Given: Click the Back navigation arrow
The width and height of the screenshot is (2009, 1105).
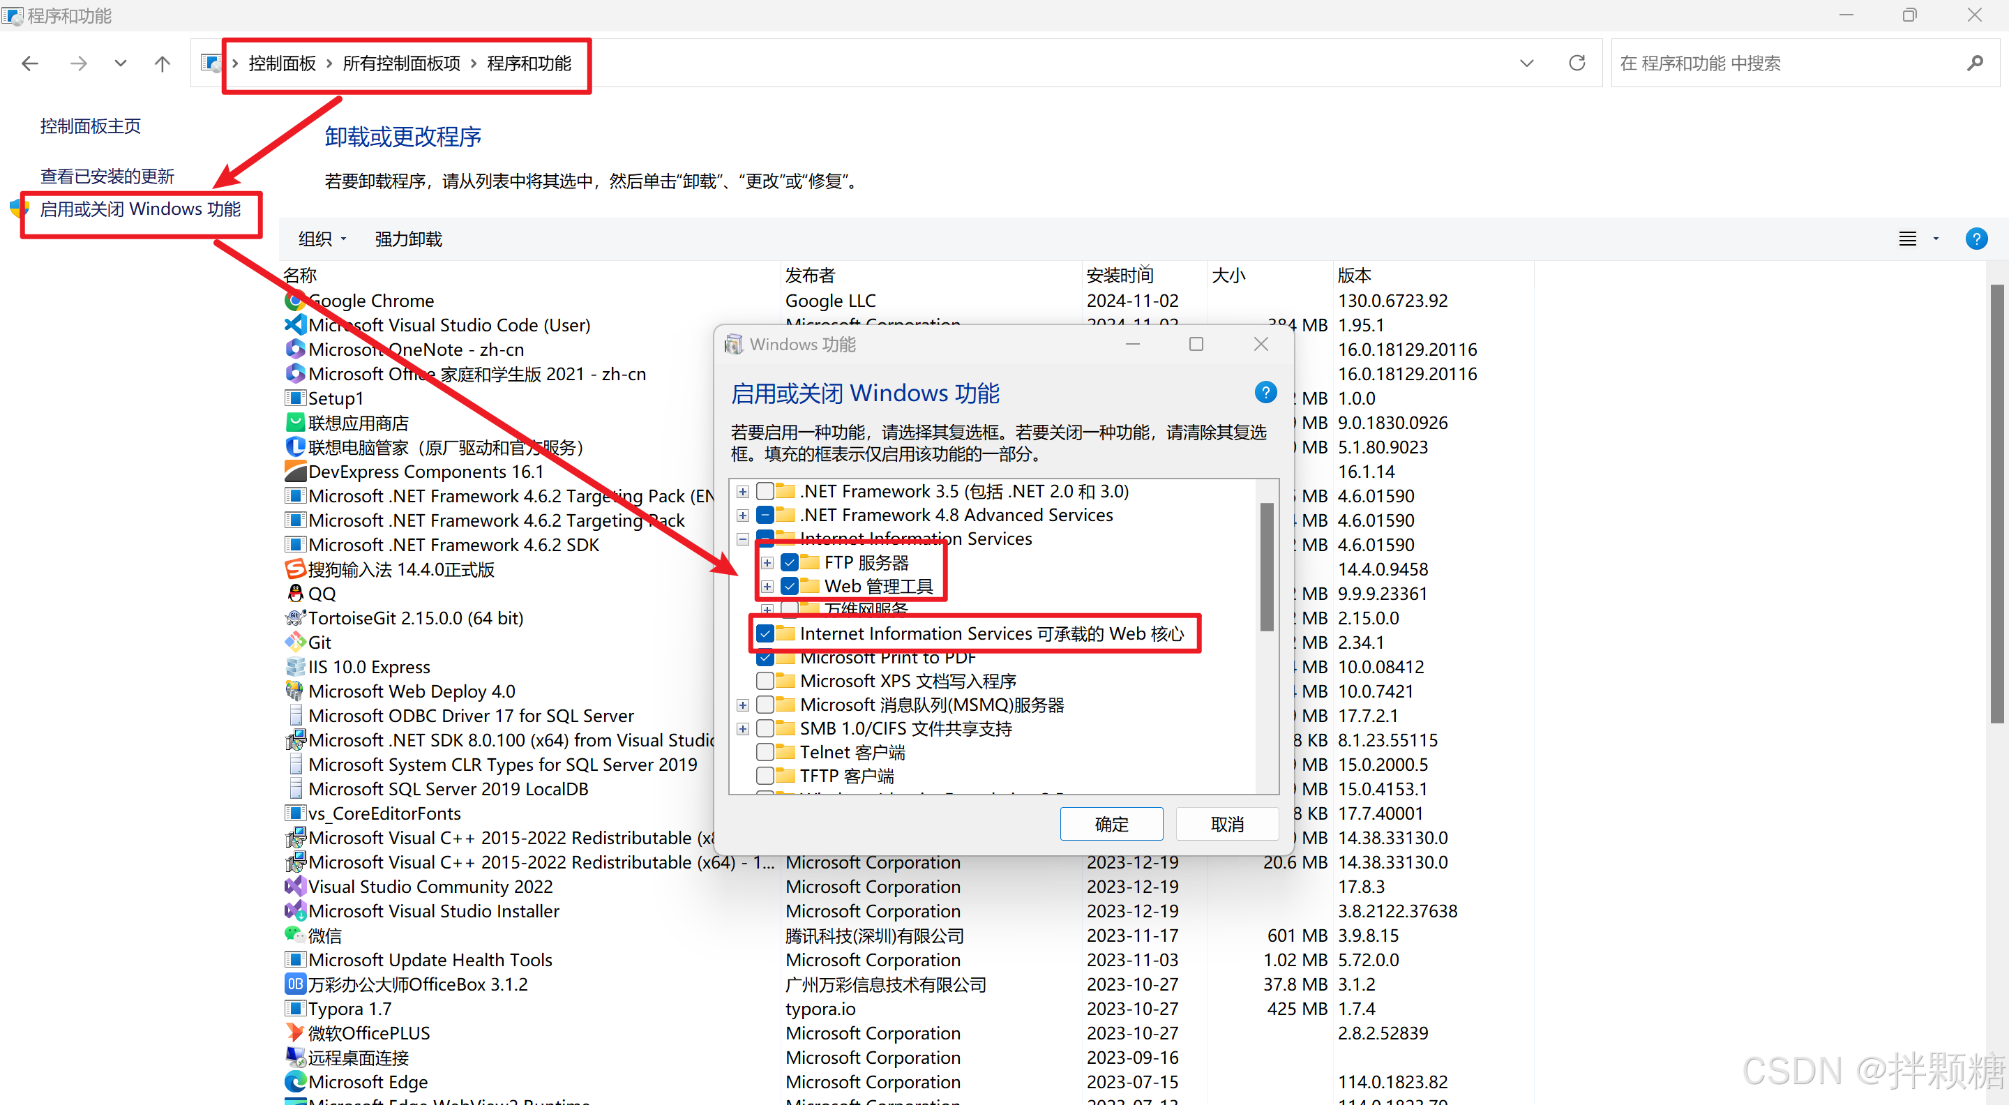Looking at the screenshot, I should [x=31, y=63].
